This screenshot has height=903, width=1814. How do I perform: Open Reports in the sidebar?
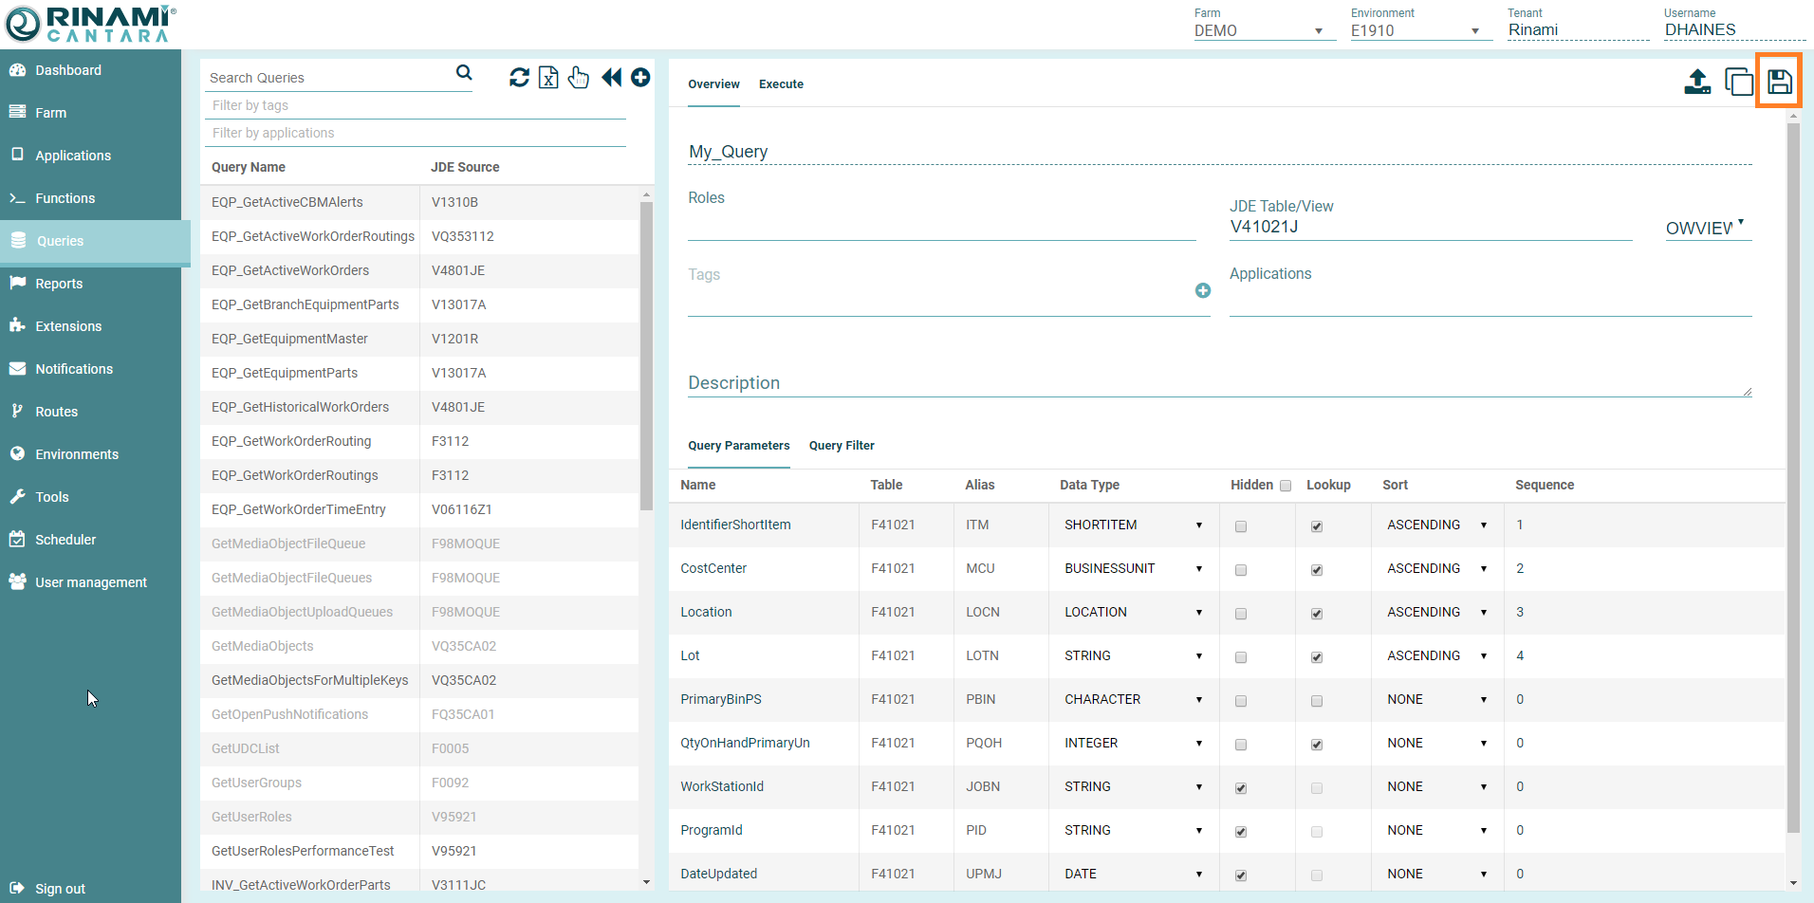coord(59,284)
